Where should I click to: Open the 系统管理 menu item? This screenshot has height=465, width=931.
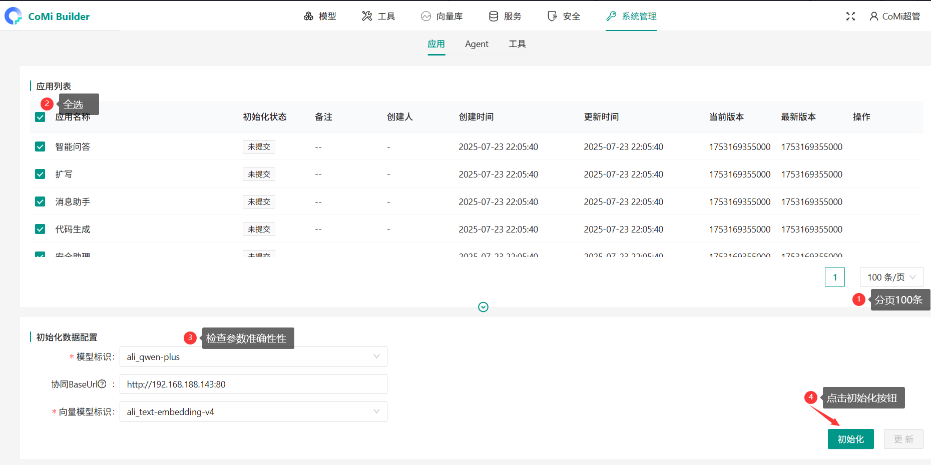pyautogui.click(x=631, y=16)
